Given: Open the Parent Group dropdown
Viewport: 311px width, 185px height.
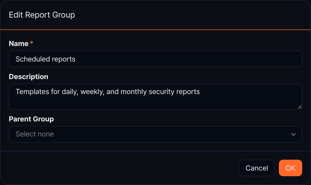Looking at the screenshot, I should tap(155, 134).
